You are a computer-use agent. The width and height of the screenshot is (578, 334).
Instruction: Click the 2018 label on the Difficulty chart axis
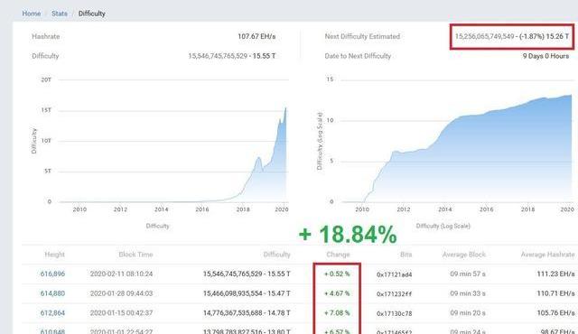point(243,209)
